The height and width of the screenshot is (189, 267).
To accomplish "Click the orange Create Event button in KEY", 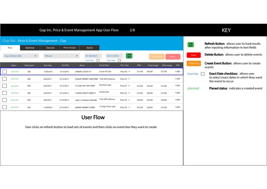I will point(194,63).
